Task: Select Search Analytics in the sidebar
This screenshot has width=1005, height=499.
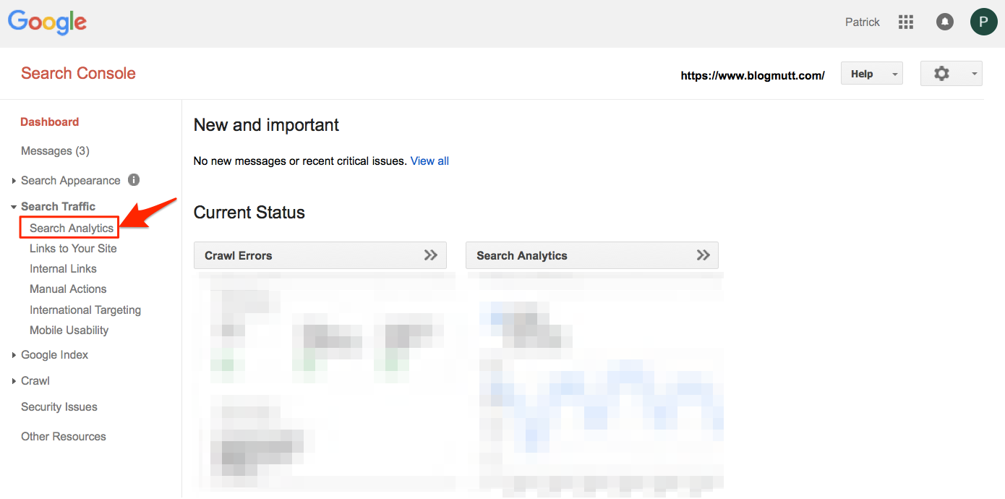Action: (x=72, y=228)
